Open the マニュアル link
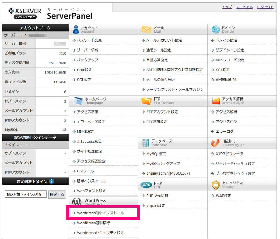Image resolution: width=280 pixels, height=239 pixels. coord(244,7)
